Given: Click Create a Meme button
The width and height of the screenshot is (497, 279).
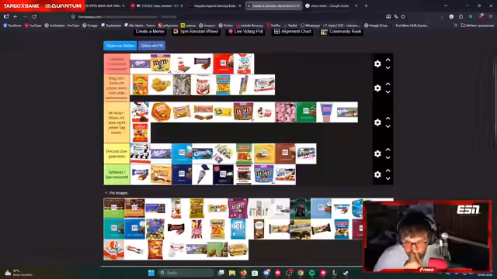Looking at the screenshot, I should (x=150, y=31).
